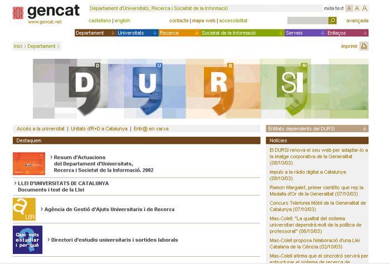Click the U block in DURSI banner
Image resolution: width=390 pixels, height=264 pixels.
pos(148,89)
